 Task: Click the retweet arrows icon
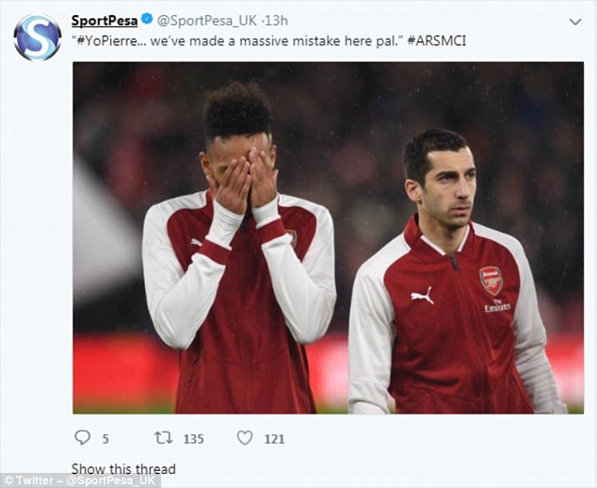click(163, 438)
